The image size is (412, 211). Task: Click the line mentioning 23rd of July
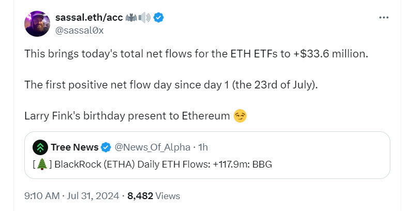171,85
